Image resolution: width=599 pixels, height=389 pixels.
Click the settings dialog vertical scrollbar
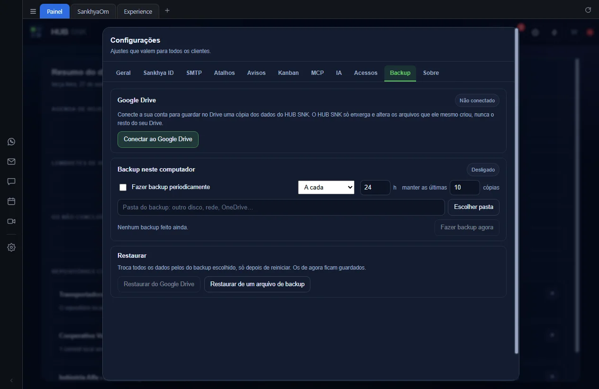[x=517, y=190]
